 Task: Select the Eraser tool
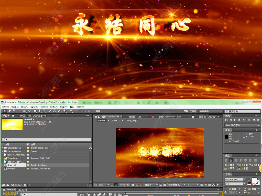click(x=59, y=111)
